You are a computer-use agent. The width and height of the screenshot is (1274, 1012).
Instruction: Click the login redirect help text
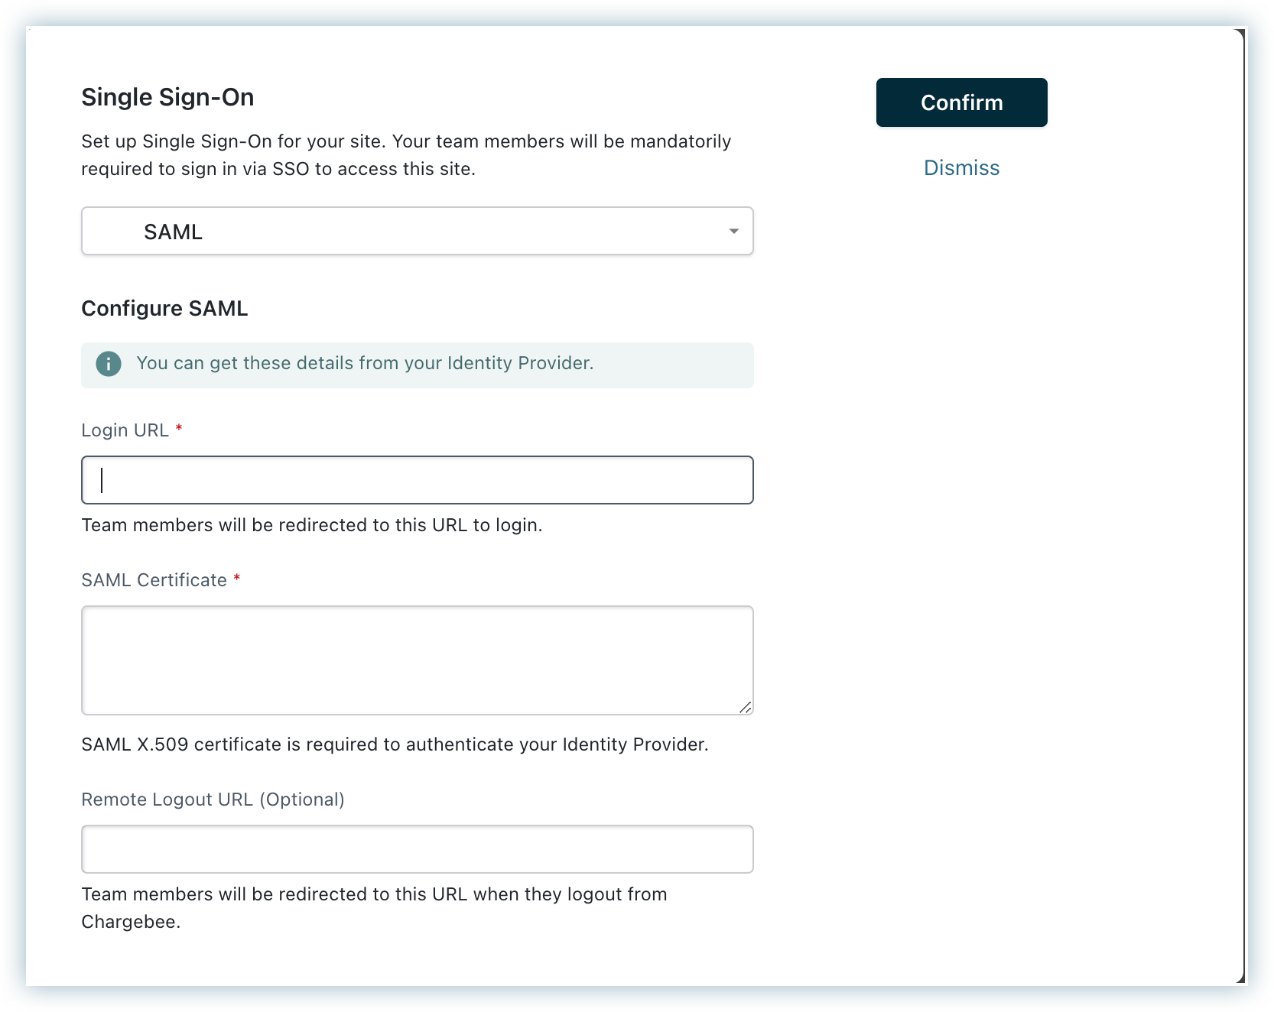coord(311,525)
